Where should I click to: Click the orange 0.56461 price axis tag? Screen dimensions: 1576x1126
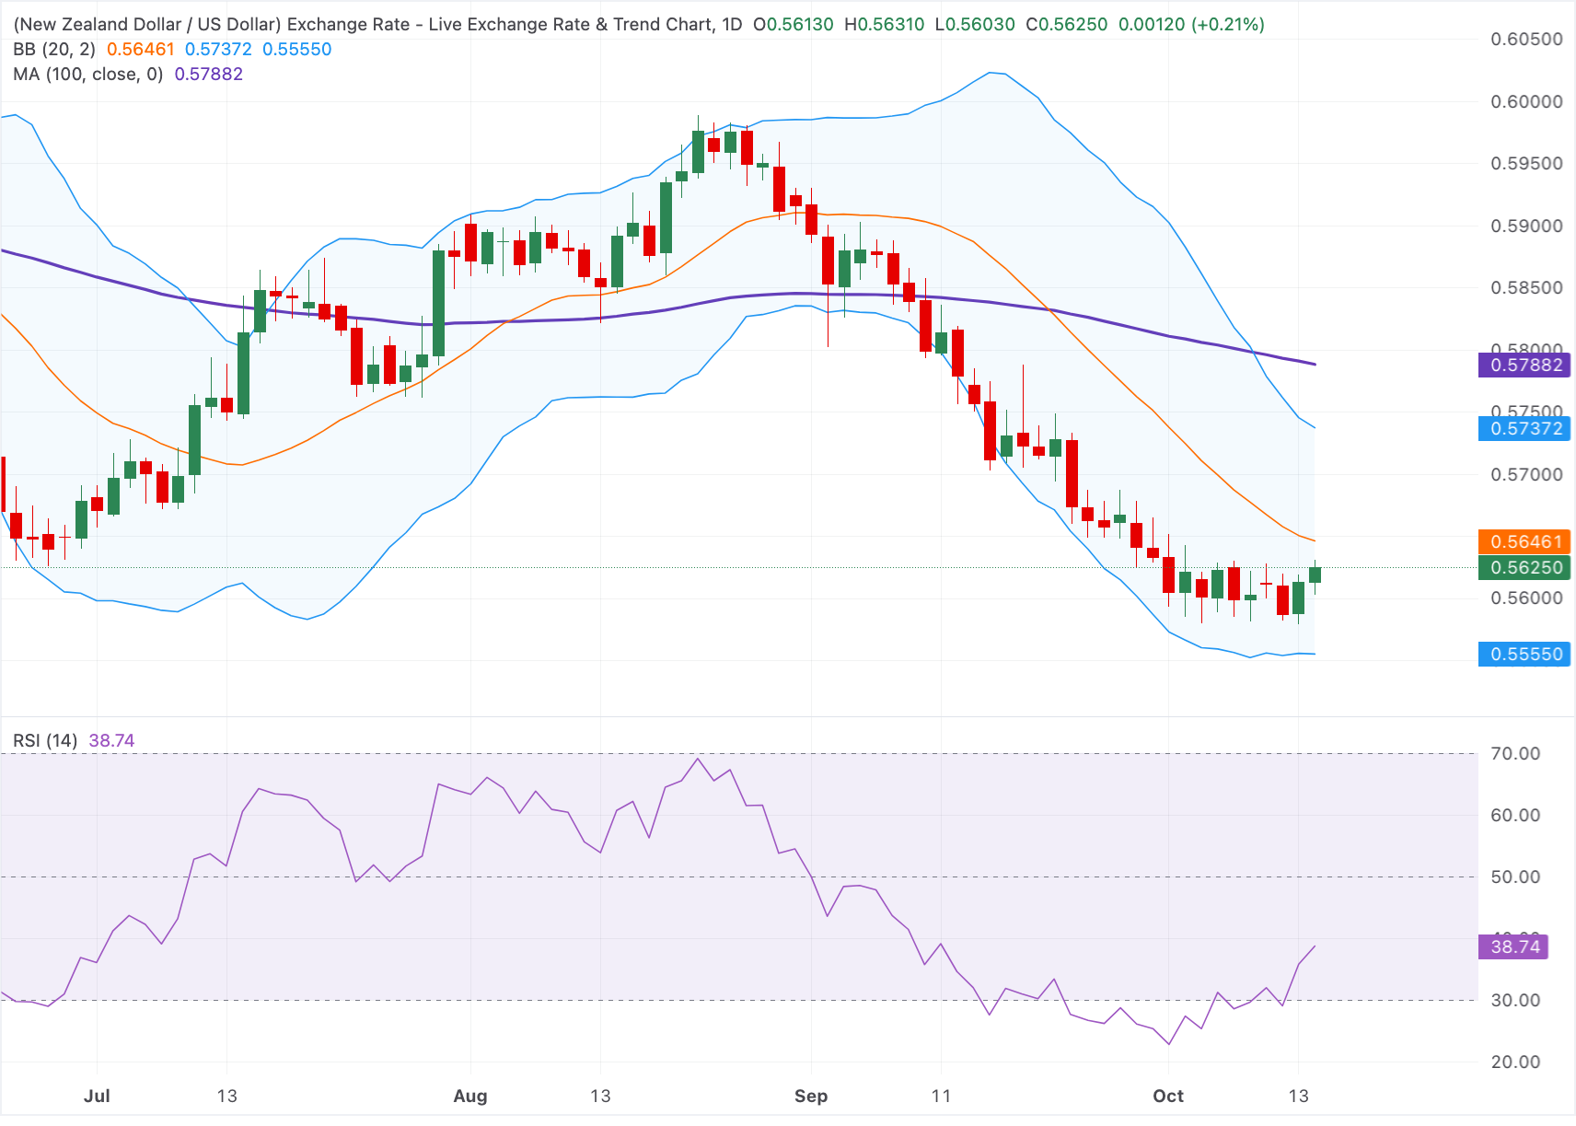[x=1524, y=541]
